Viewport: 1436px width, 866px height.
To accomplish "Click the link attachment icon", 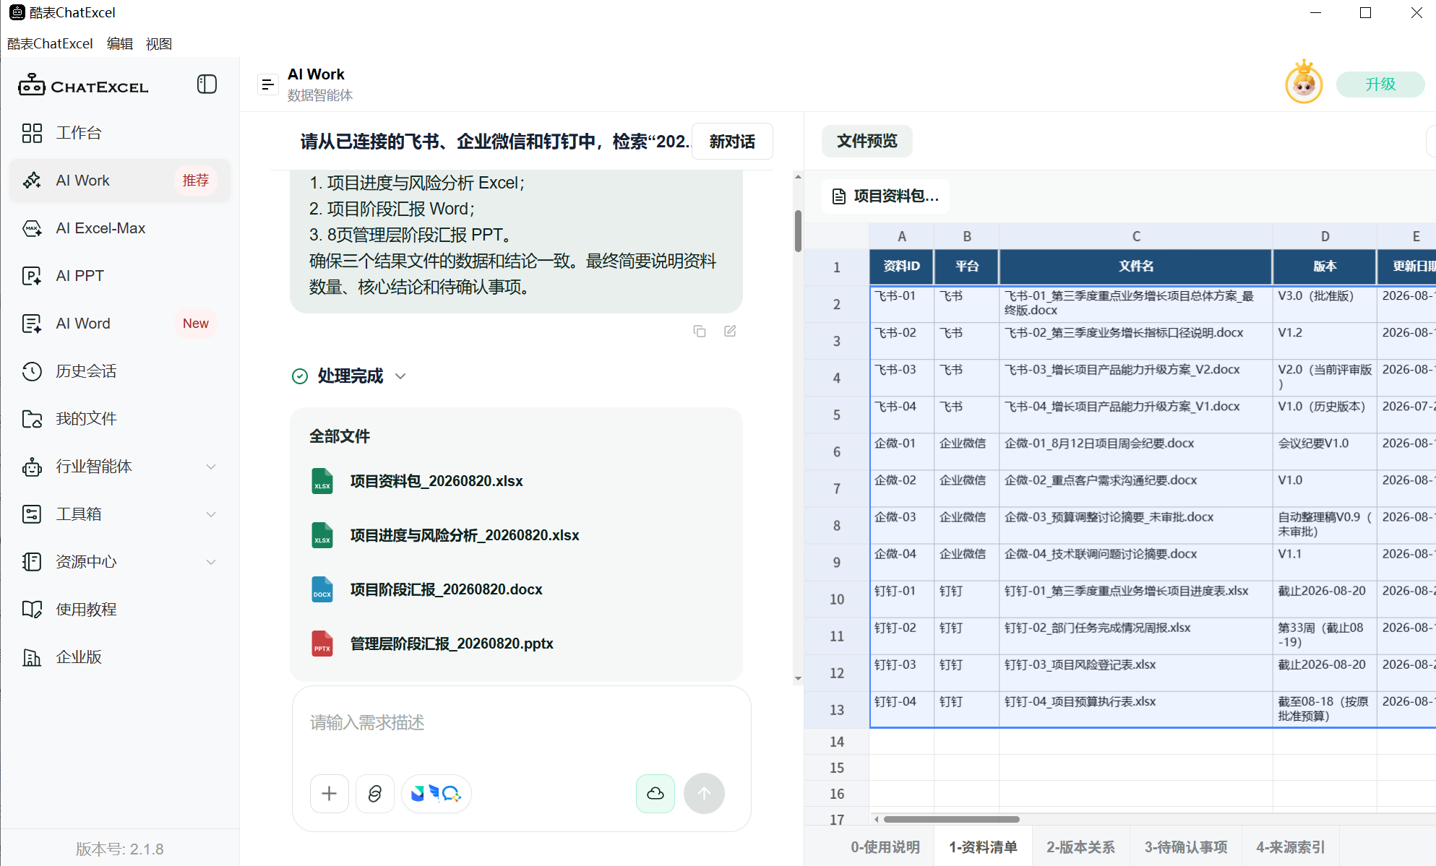I will (x=375, y=794).
